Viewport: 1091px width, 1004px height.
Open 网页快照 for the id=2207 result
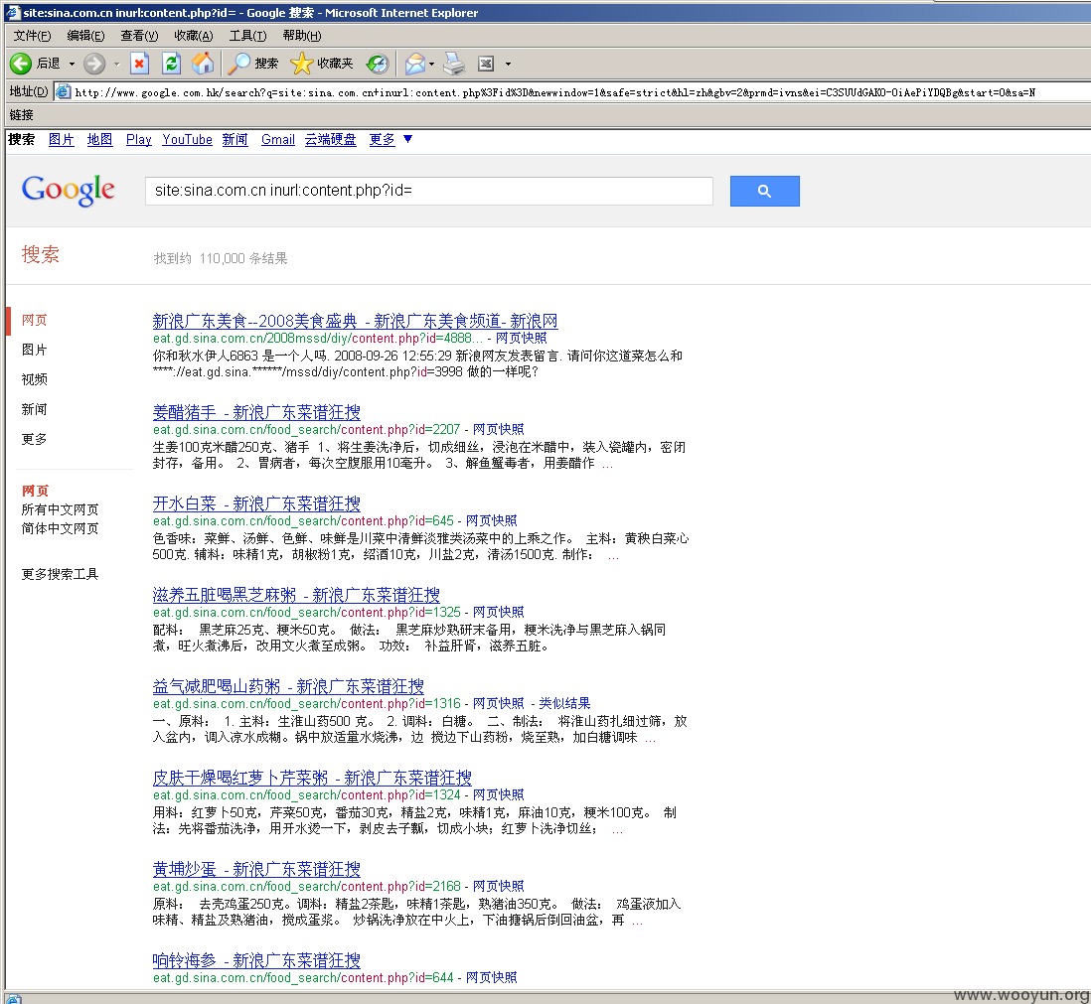(x=498, y=429)
